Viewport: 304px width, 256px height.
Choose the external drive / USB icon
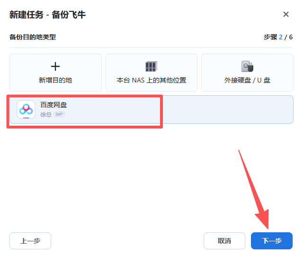[247, 66]
